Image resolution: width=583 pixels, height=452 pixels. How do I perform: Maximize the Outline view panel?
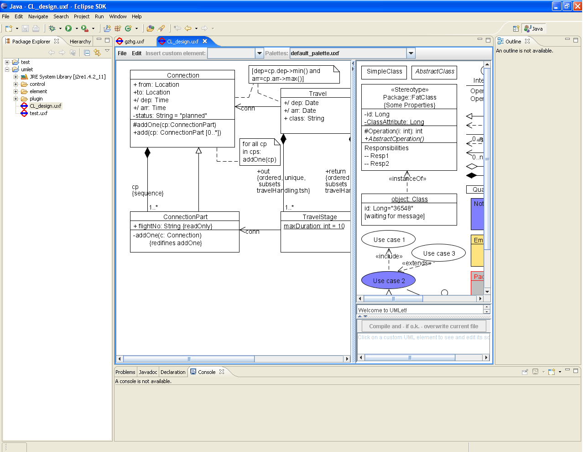point(576,40)
